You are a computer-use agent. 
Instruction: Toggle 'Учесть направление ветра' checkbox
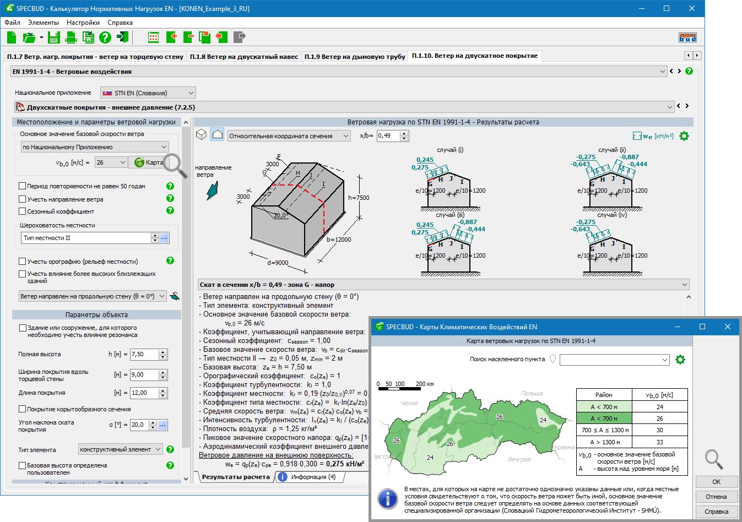[x=23, y=199]
